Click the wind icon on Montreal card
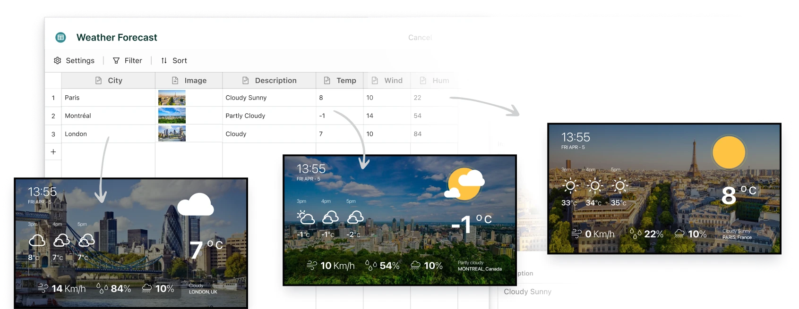799x309 pixels. (x=312, y=266)
